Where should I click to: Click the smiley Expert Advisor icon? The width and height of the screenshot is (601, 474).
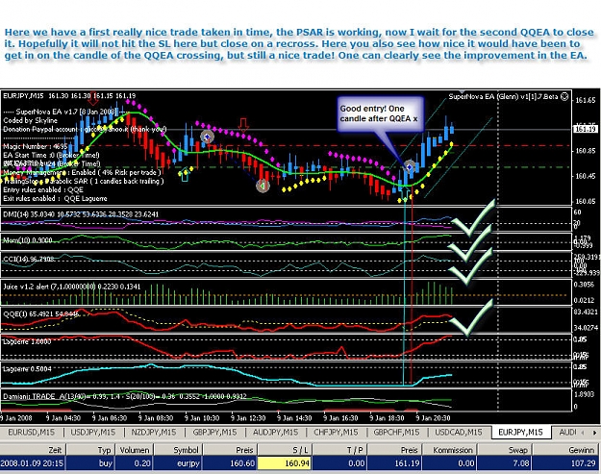[564, 96]
